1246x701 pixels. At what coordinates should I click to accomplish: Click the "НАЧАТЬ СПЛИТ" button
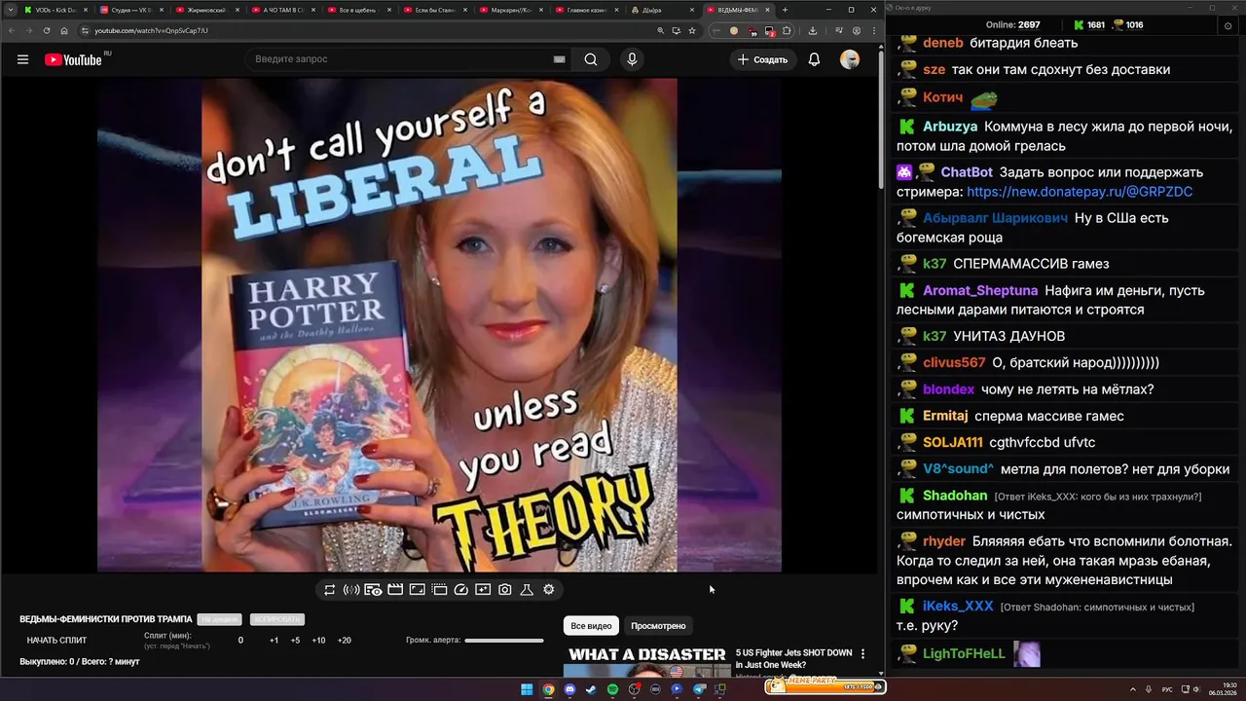tap(56, 641)
